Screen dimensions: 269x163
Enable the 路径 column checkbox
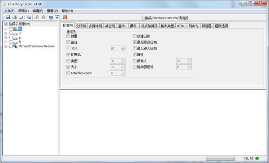click(68, 42)
